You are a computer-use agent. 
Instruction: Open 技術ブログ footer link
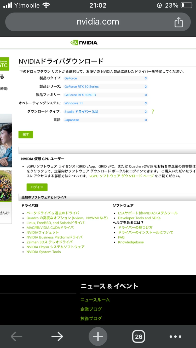coord(91,319)
